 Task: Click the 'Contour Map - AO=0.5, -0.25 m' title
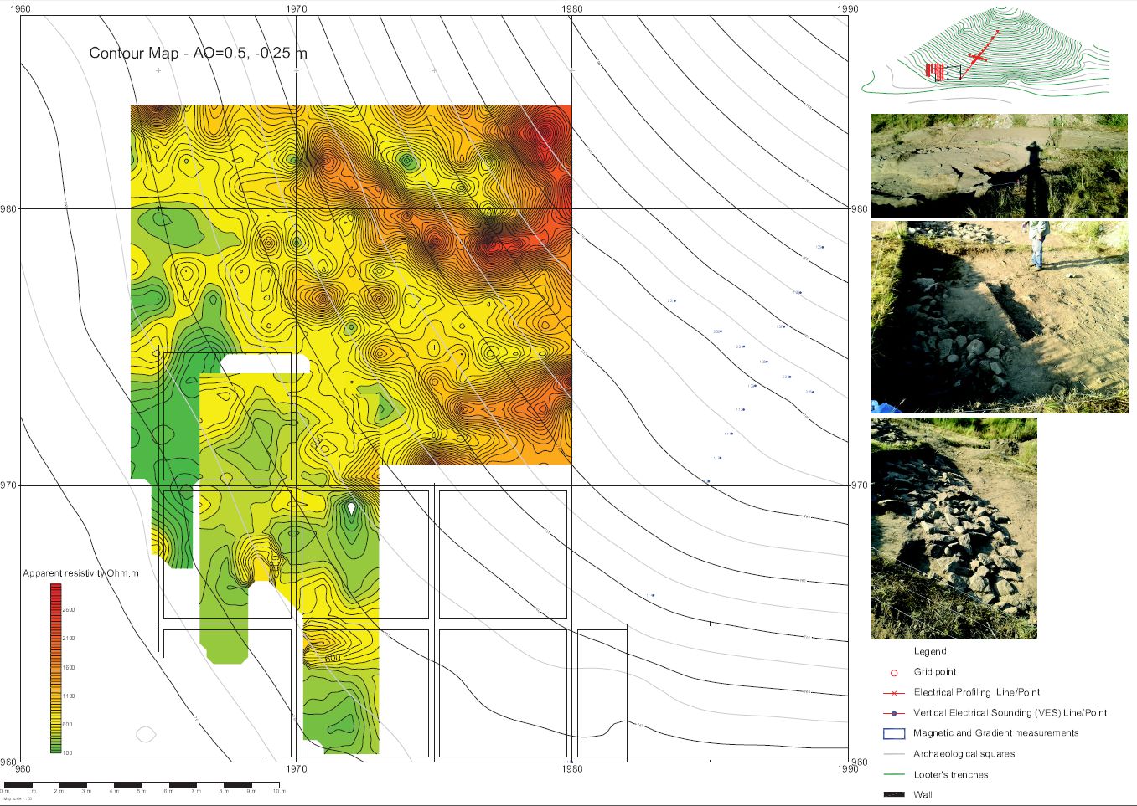[x=198, y=53]
